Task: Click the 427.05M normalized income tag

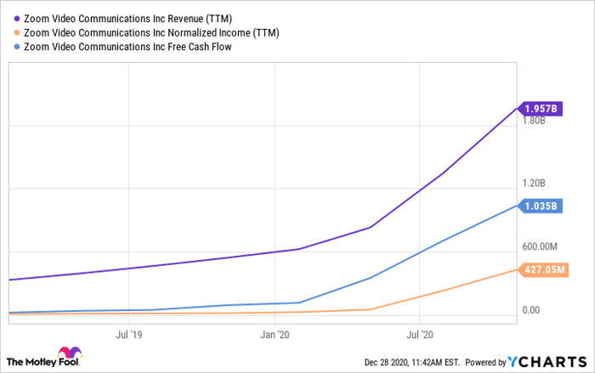Action: point(544,270)
